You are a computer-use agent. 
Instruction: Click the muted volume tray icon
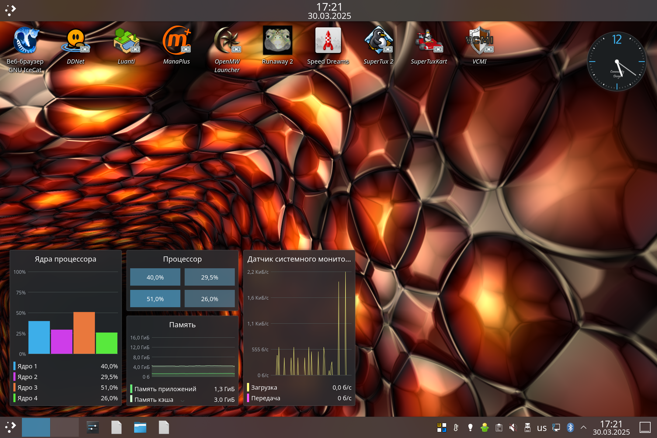pyautogui.click(x=513, y=428)
